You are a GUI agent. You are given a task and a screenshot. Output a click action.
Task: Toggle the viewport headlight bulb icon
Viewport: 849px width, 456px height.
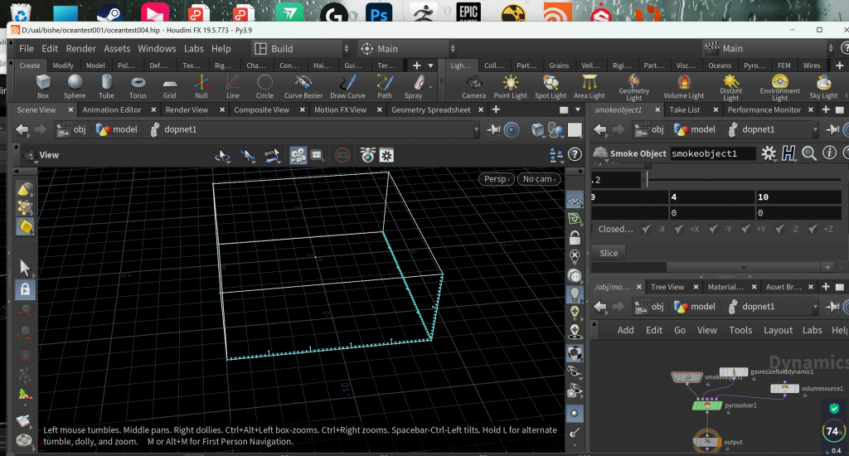click(575, 294)
